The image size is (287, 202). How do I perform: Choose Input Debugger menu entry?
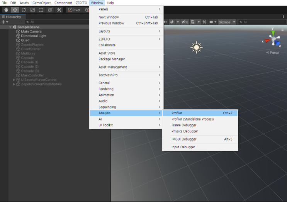click(x=200, y=147)
